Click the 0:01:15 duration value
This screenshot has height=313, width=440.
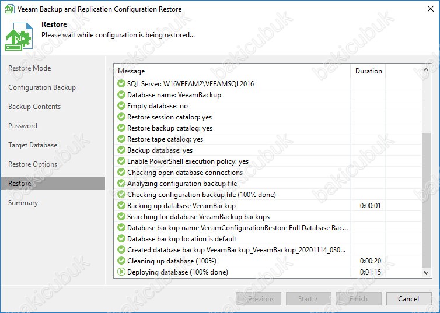tap(371, 272)
